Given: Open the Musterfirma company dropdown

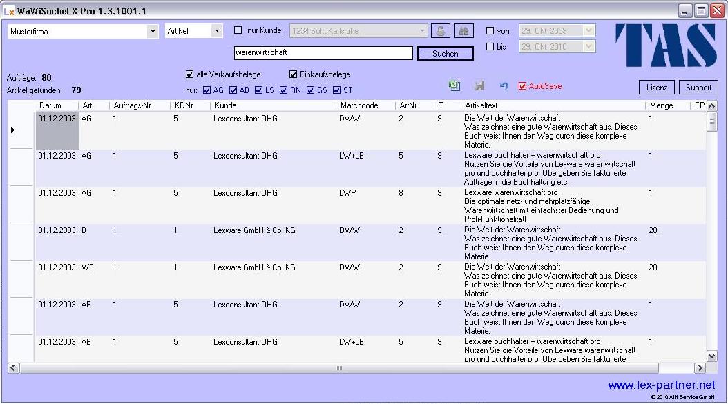Looking at the screenshot, I should [152, 32].
